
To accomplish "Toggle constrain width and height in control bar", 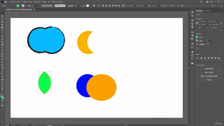I will click(162, 6).
